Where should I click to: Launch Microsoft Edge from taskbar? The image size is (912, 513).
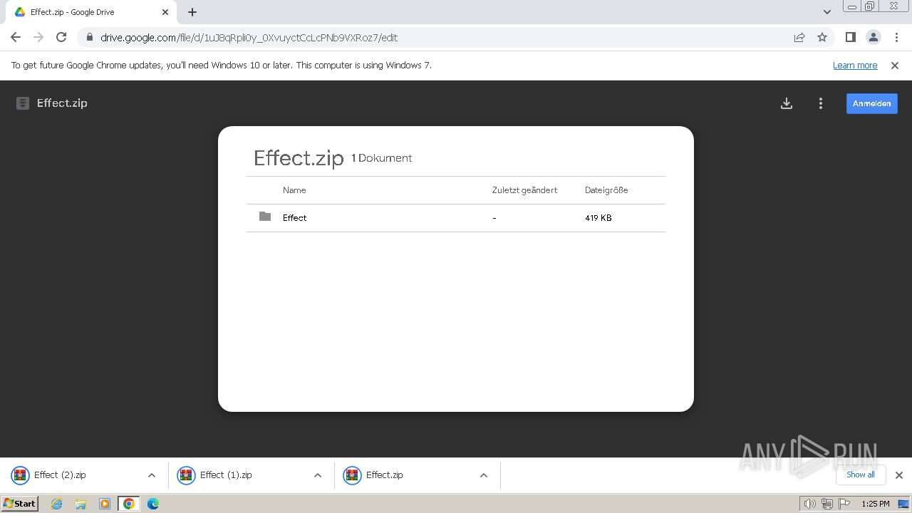[153, 504]
